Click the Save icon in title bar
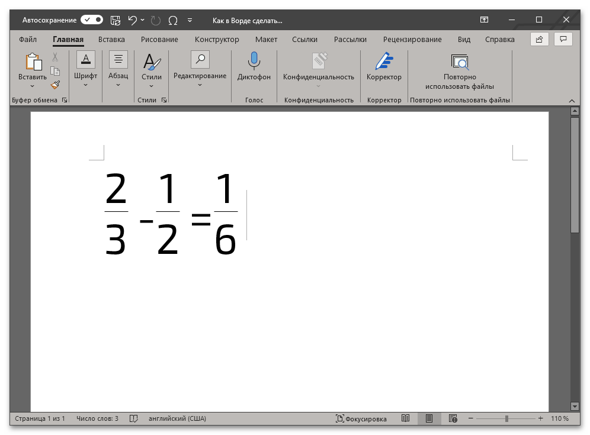 click(x=116, y=20)
